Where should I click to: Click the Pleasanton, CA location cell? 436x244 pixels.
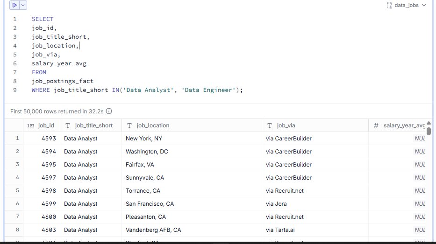coord(192,217)
